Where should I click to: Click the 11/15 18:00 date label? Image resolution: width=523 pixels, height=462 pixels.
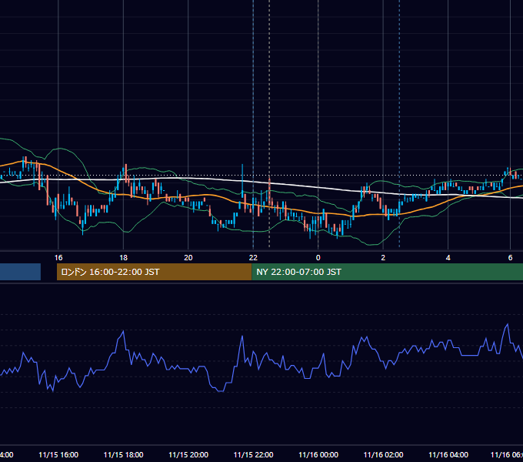(123, 454)
